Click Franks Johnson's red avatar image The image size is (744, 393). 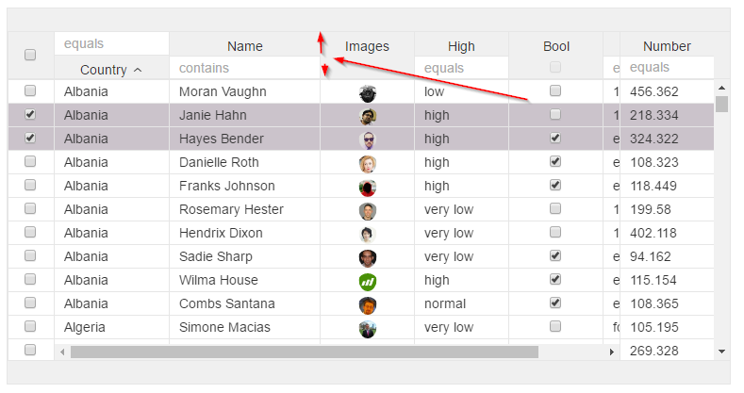(x=367, y=188)
